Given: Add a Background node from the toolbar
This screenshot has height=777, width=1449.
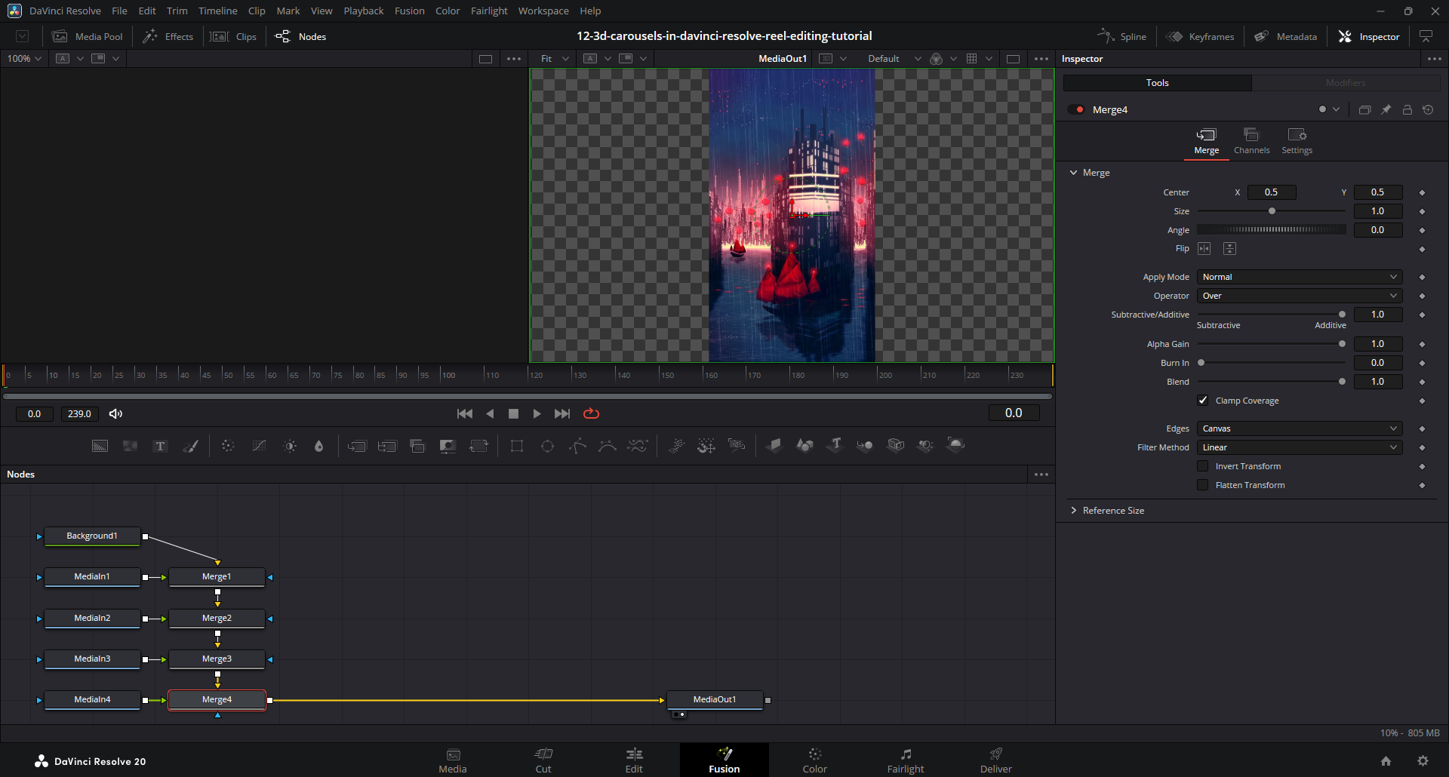Looking at the screenshot, I should pyautogui.click(x=100, y=446).
